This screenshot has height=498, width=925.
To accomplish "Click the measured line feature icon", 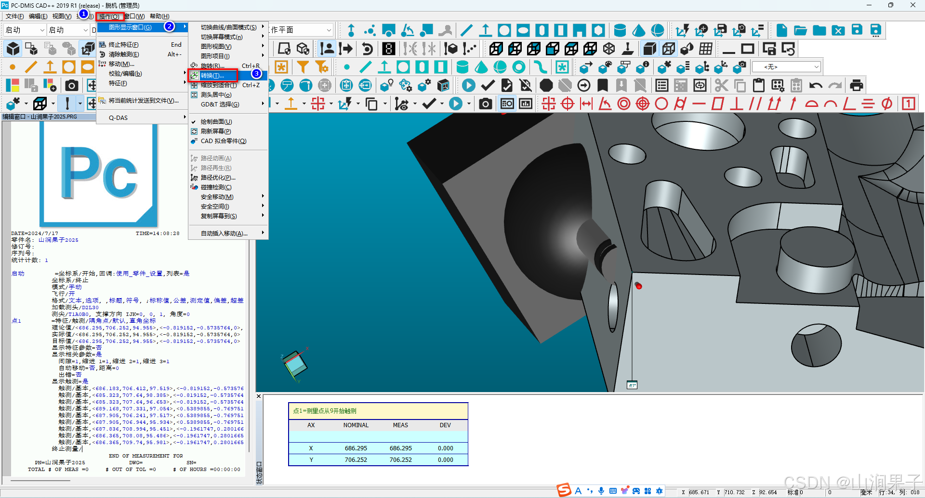I will [x=466, y=30].
